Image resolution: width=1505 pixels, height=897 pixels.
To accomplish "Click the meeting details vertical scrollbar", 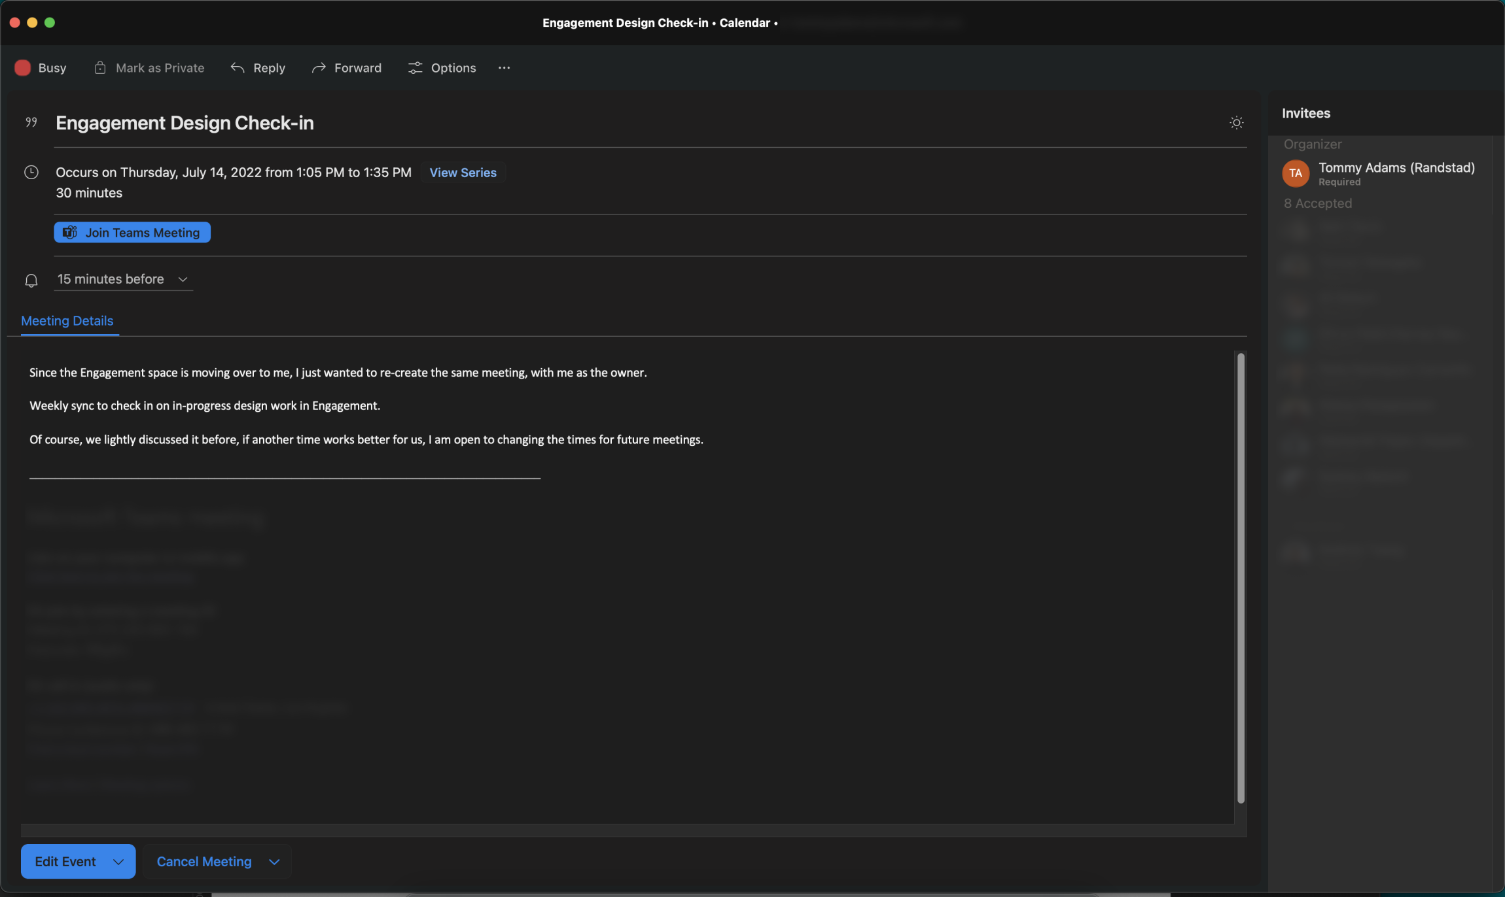I will coord(1240,578).
